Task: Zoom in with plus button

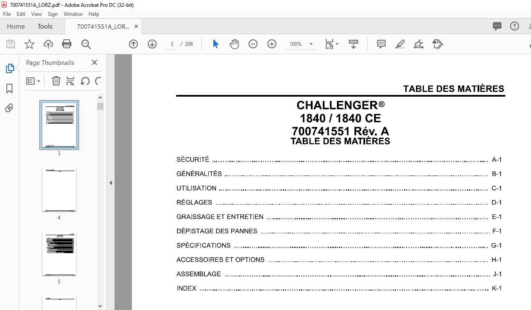Action: click(272, 44)
